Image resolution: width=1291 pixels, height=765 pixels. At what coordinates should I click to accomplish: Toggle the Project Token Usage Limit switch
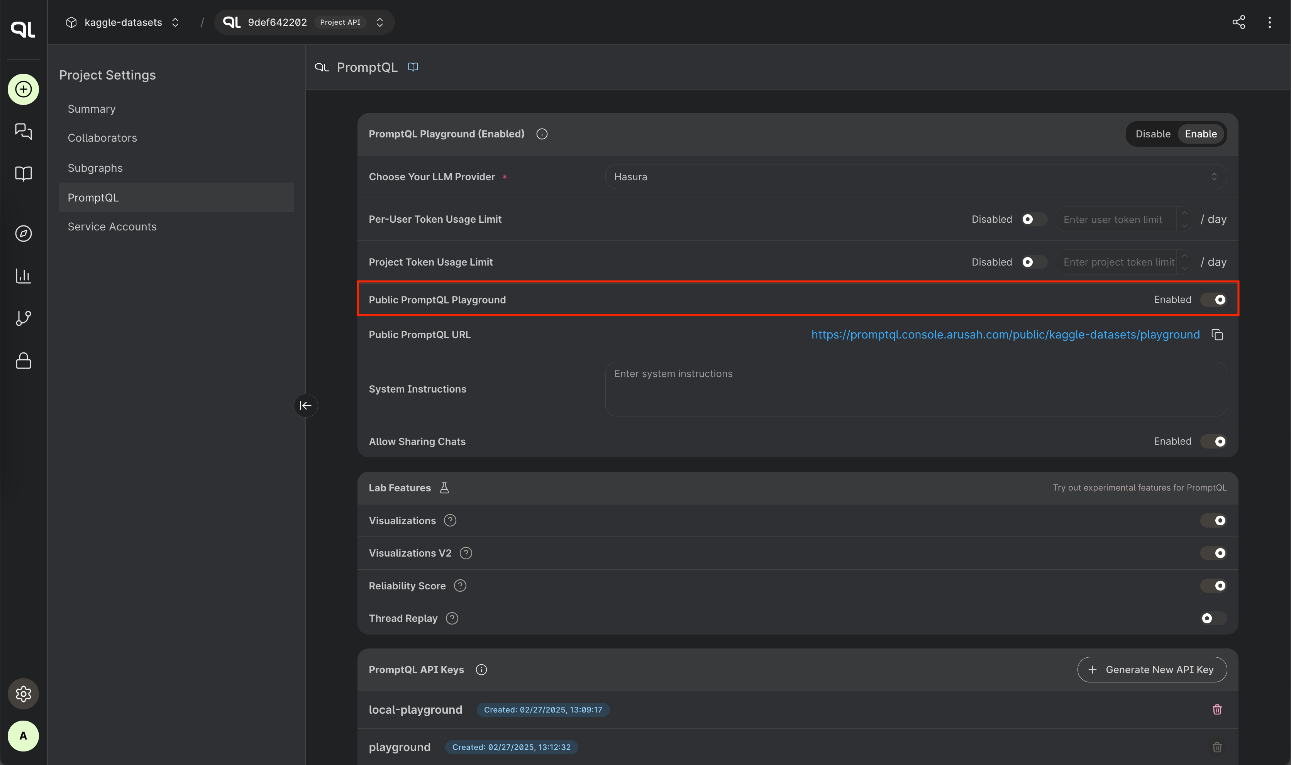pos(1034,262)
